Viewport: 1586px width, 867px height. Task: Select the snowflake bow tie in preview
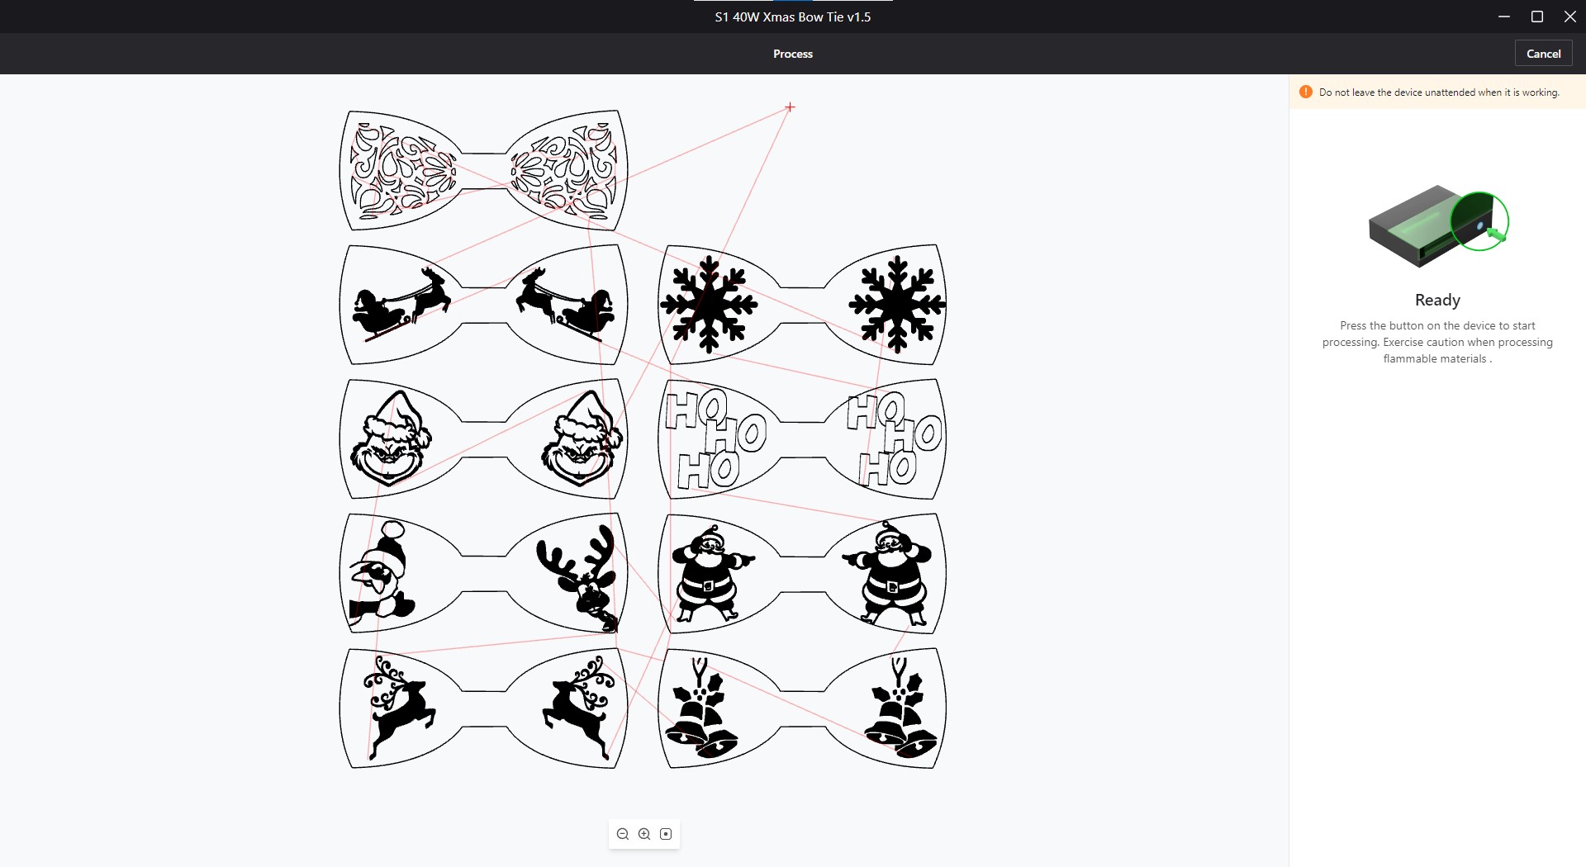(802, 305)
